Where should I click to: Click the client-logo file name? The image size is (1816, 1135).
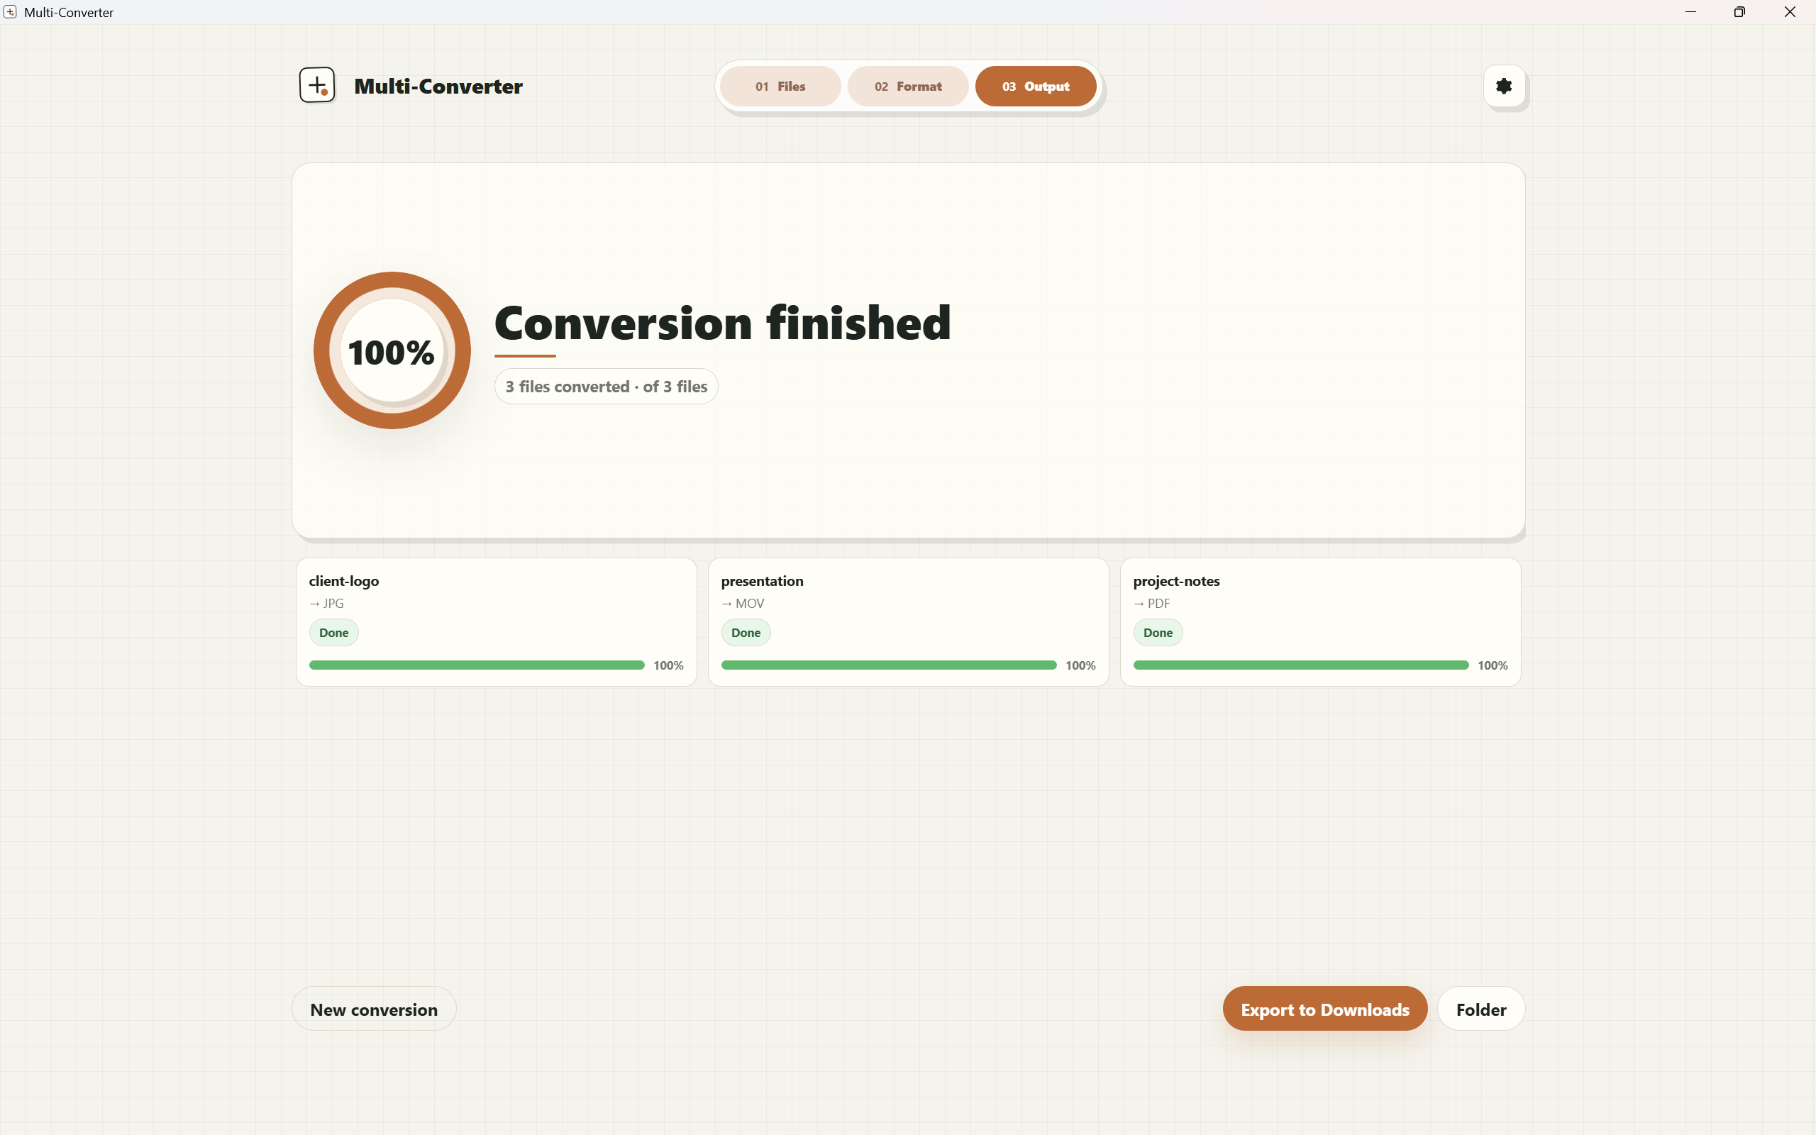click(343, 581)
